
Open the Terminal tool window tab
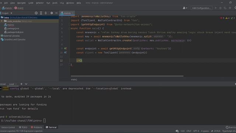coord(51,127)
